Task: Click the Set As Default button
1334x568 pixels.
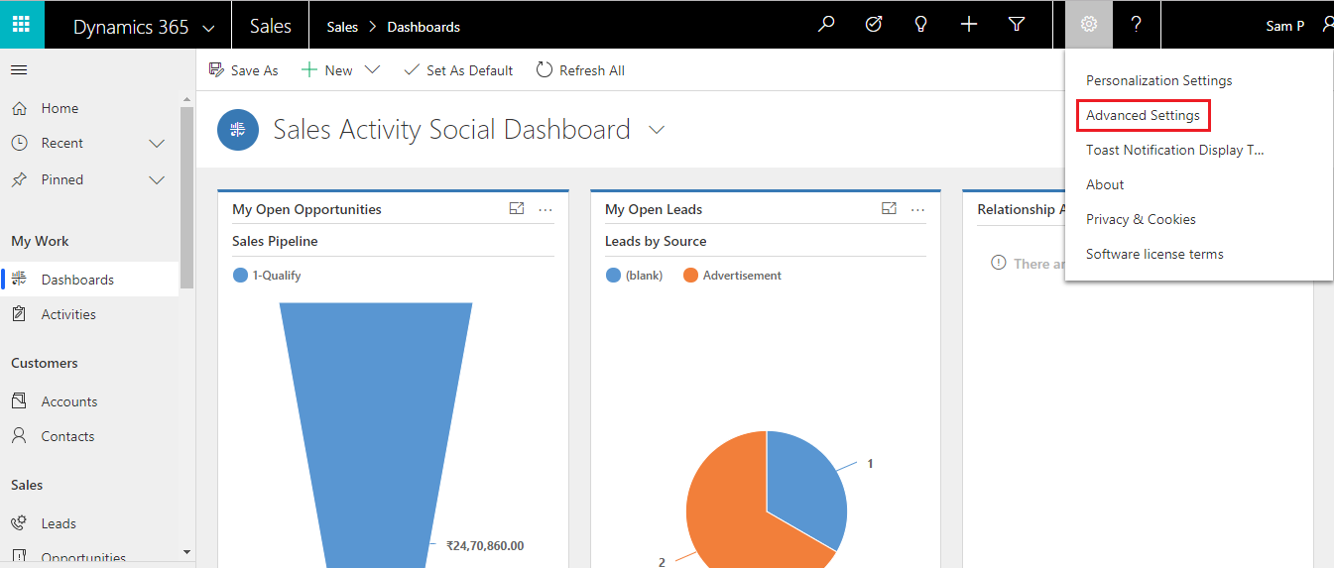Action: (x=458, y=70)
